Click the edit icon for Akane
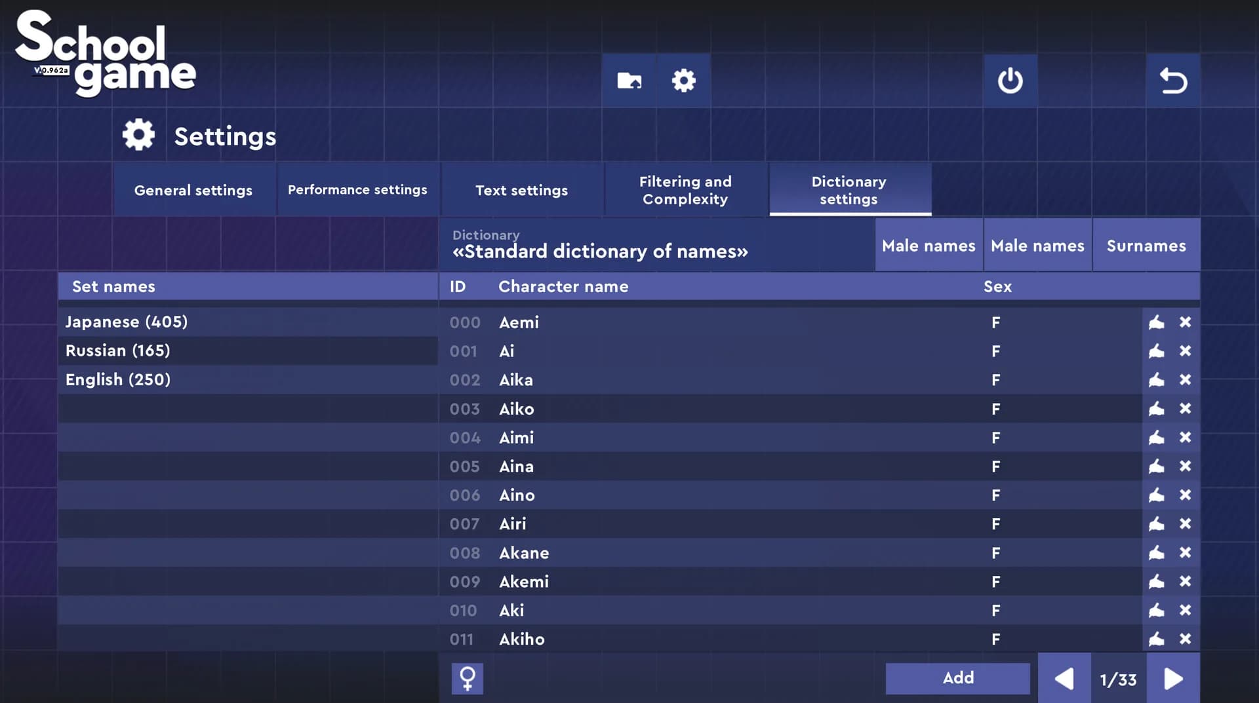The height and width of the screenshot is (703, 1259). (x=1156, y=553)
